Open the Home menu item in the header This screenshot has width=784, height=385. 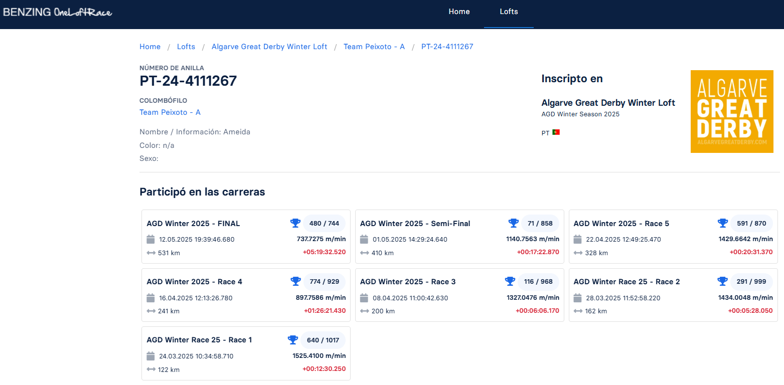[x=459, y=12]
